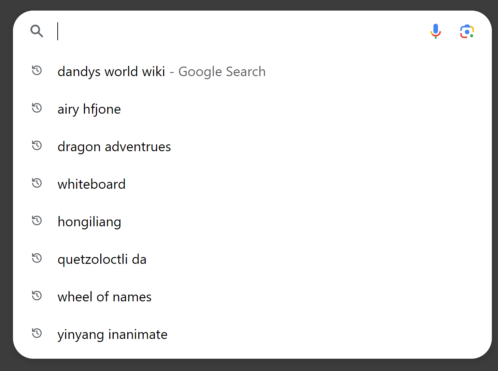Click the magnifying glass search icon

click(x=37, y=31)
